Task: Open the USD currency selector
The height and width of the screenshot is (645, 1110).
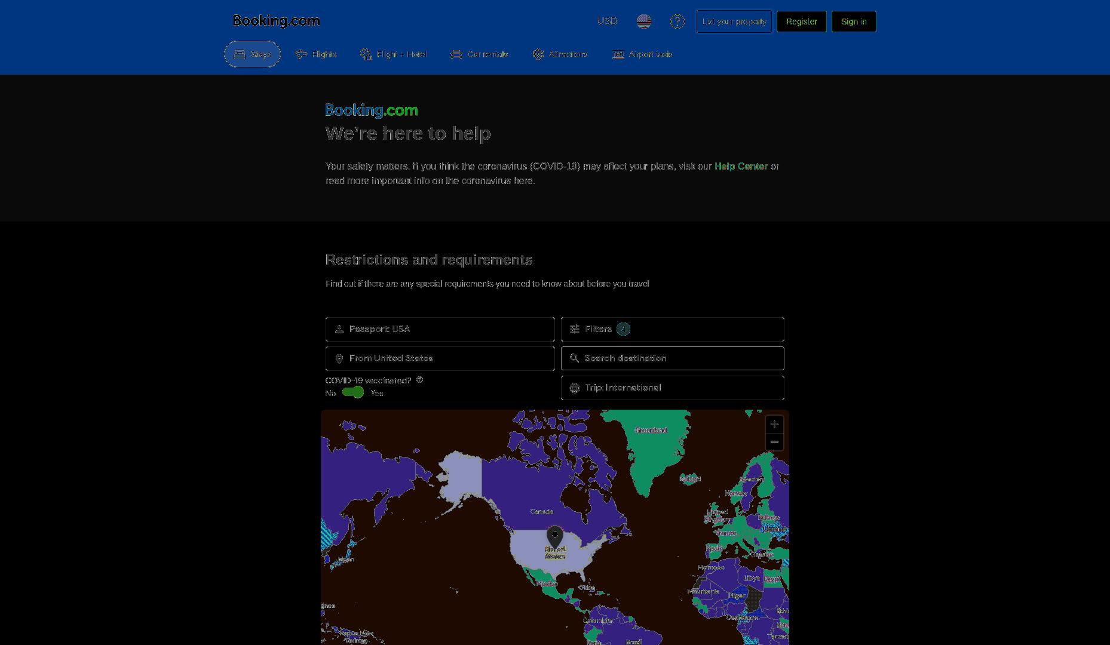Action: tap(607, 21)
